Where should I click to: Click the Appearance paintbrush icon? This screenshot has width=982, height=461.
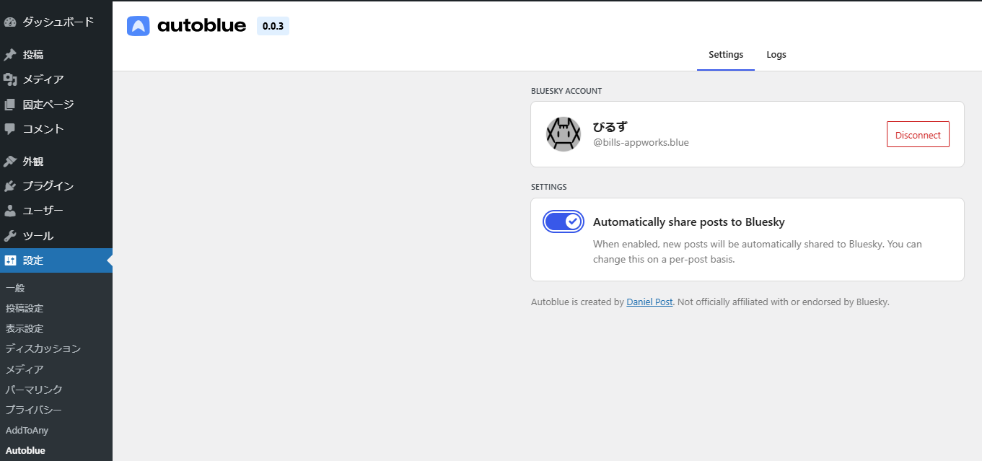[10, 162]
